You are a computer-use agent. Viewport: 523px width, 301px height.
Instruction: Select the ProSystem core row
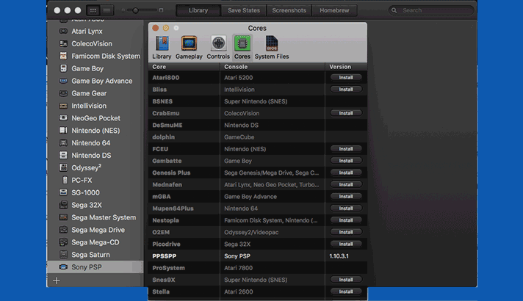[258, 268]
